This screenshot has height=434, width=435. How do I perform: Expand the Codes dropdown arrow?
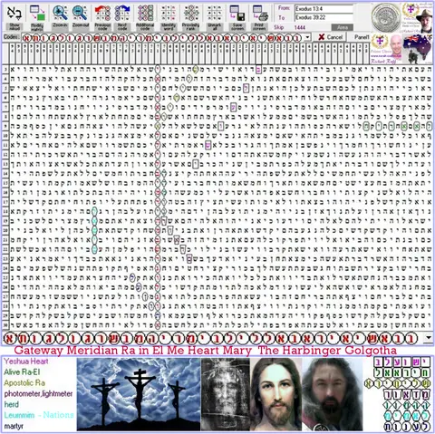(307, 37)
